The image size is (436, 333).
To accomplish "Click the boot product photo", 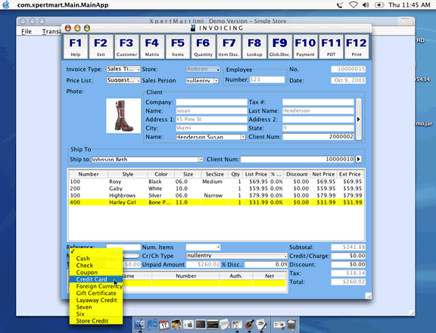I will (123, 116).
